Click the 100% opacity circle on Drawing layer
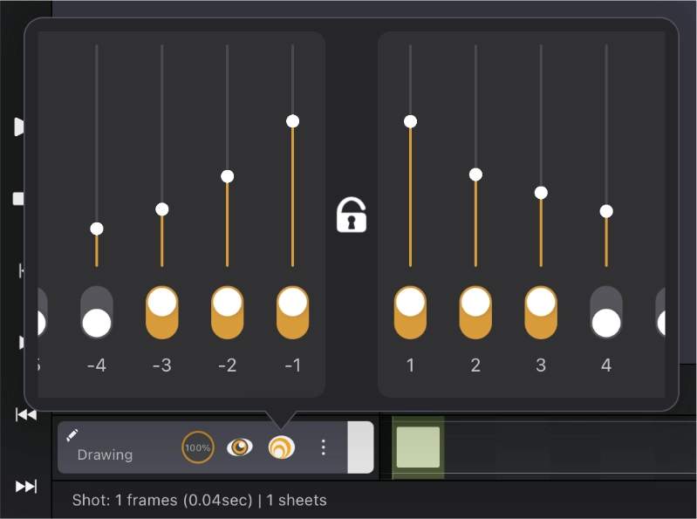 198,447
